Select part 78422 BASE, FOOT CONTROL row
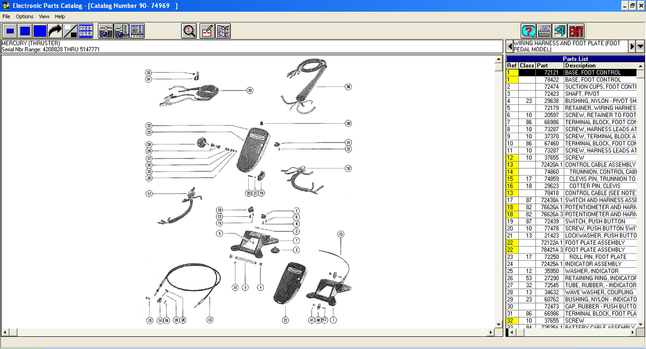The image size is (646, 349). (x=571, y=80)
